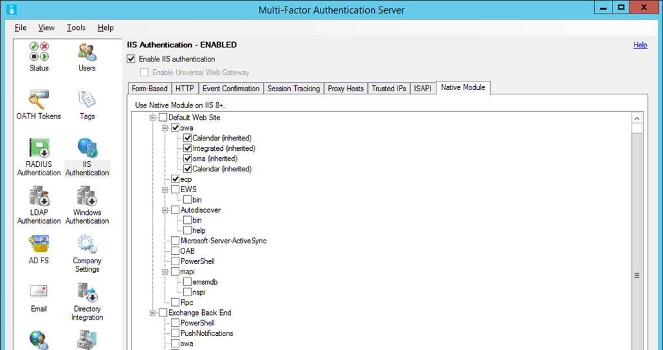This screenshot has width=663, height=350.
Task: Check Microsoft-Server-ActiveSync checkbox
Action: click(175, 241)
